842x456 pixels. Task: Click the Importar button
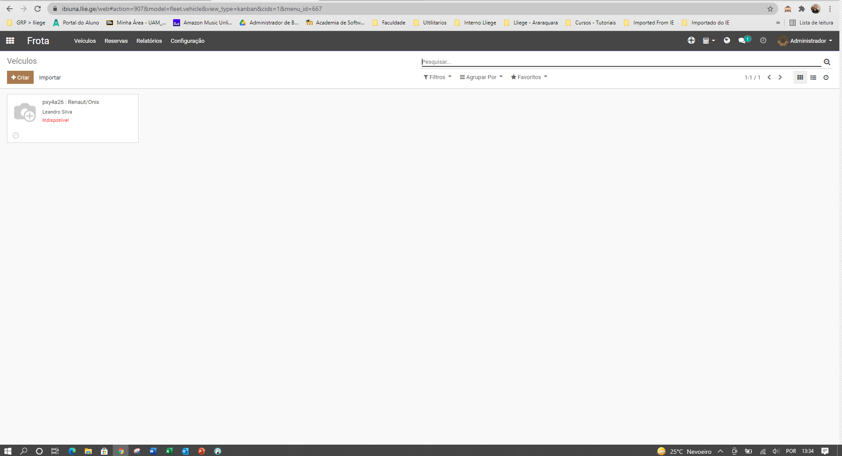tap(50, 78)
